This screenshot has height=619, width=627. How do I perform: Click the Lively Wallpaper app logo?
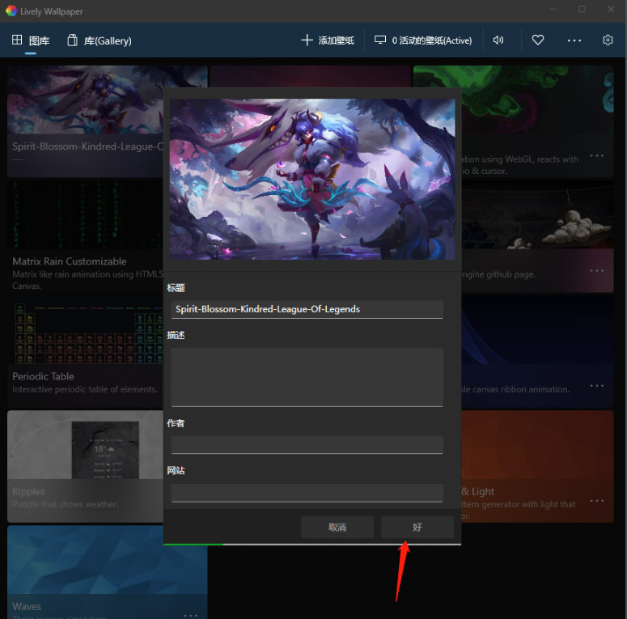[11, 11]
